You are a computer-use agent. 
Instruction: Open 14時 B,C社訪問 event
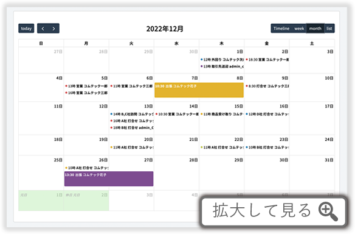click(x=131, y=114)
